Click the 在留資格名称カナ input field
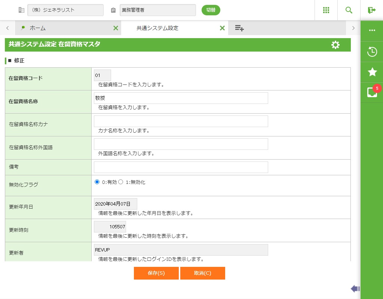The width and height of the screenshot is (383, 299). 181,121
